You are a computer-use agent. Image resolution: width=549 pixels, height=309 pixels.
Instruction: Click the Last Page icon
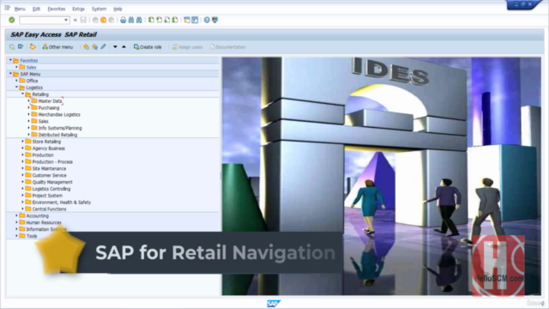(x=175, y=20)
